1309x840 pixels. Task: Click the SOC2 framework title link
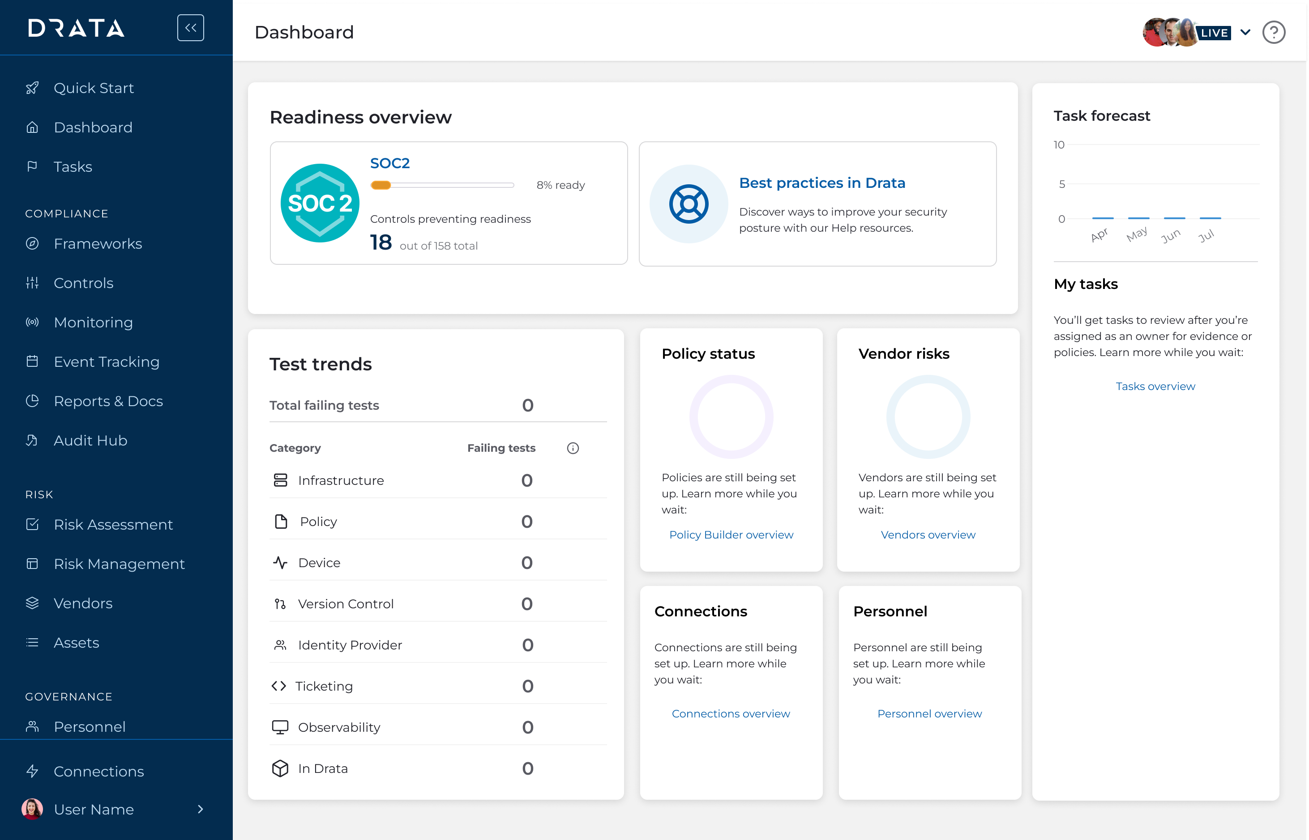click(x=390, y=163)
